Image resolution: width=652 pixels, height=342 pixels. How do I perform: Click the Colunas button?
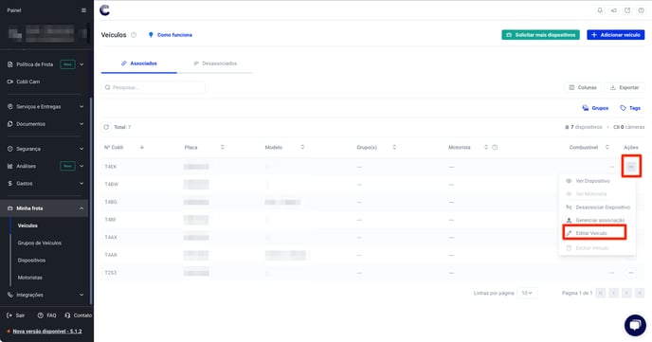[x=583, y=88]
